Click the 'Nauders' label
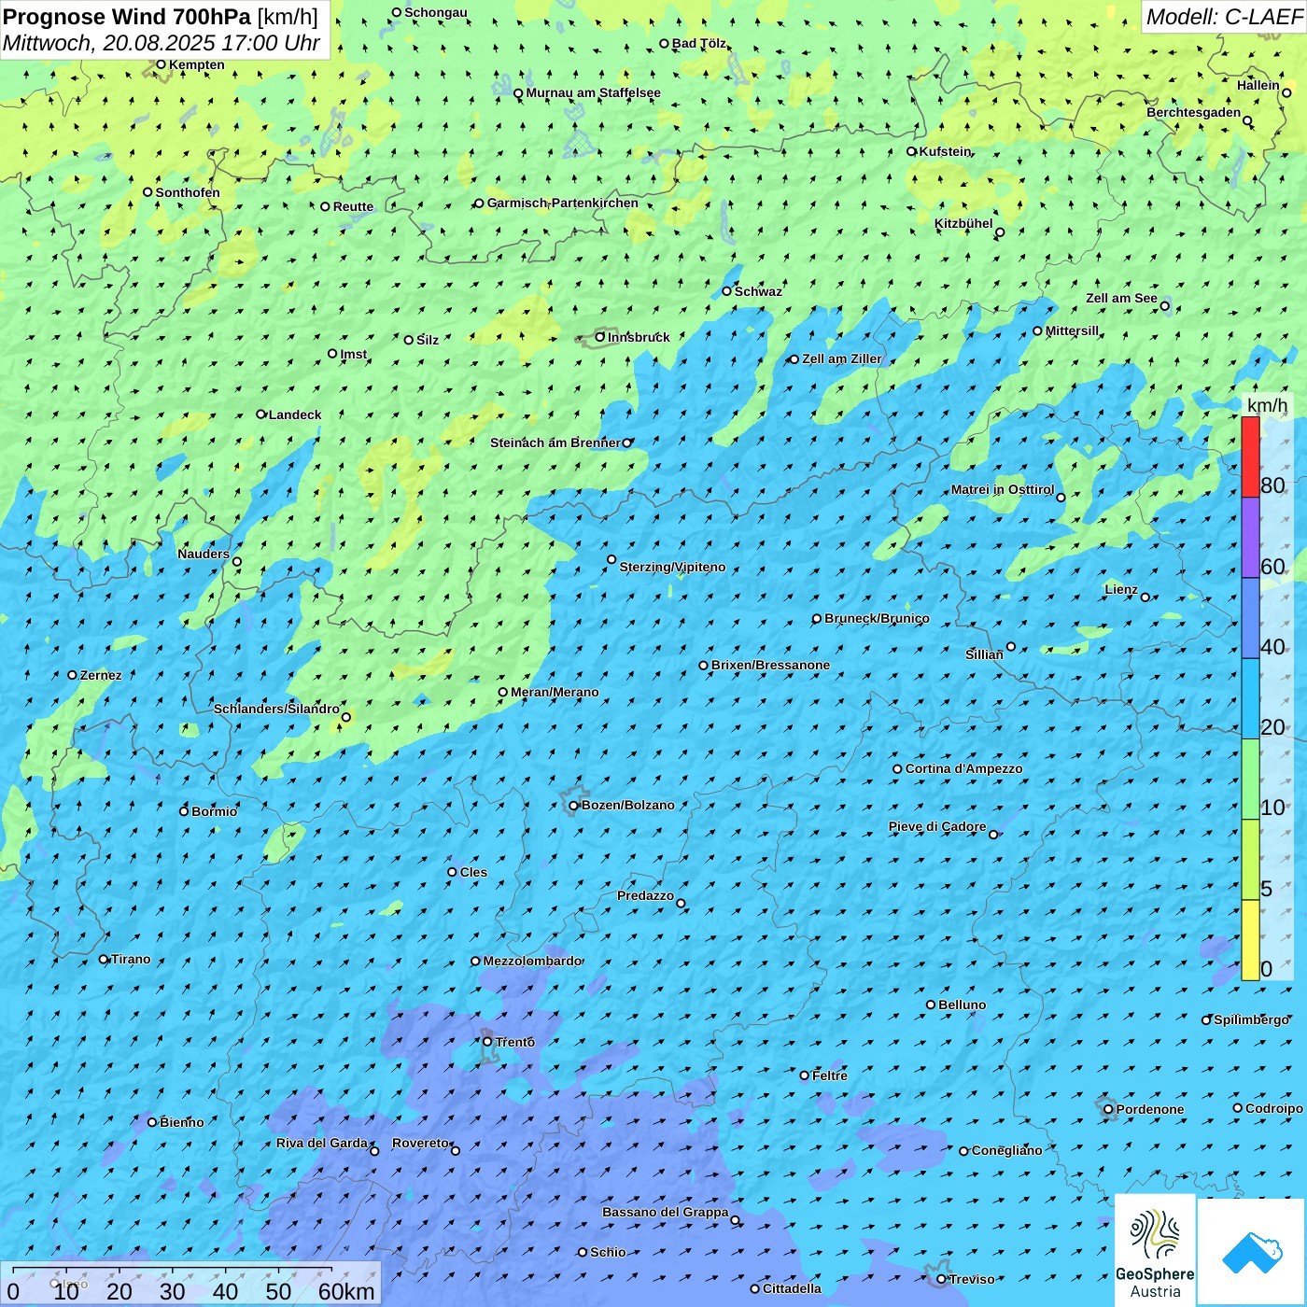Image resolution: width=1307 pixels, height=1307 pixels. pos(203,554)
